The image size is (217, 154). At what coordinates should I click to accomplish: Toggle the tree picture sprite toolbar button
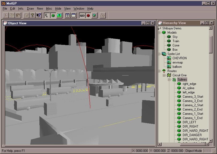[59, 15]
